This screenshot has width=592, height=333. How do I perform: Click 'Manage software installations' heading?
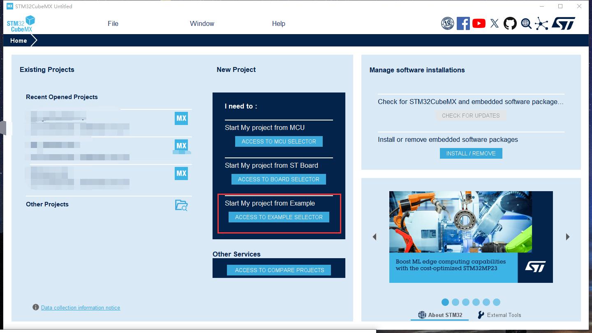(417, 70)
